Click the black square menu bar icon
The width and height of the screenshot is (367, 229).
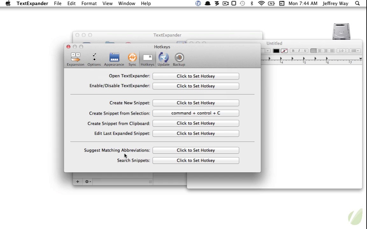click(x=234, y=3)
